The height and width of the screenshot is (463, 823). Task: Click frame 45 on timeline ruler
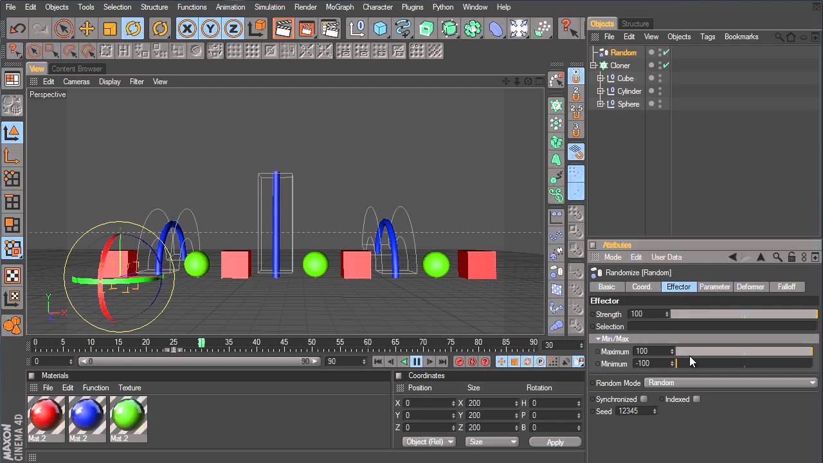coord(284,342)
